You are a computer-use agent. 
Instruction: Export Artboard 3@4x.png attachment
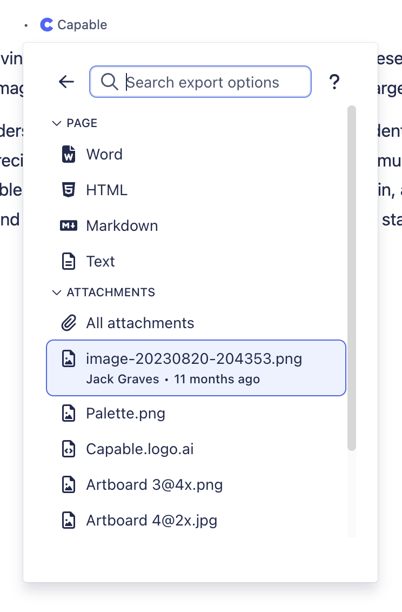(x=155, y=484)
